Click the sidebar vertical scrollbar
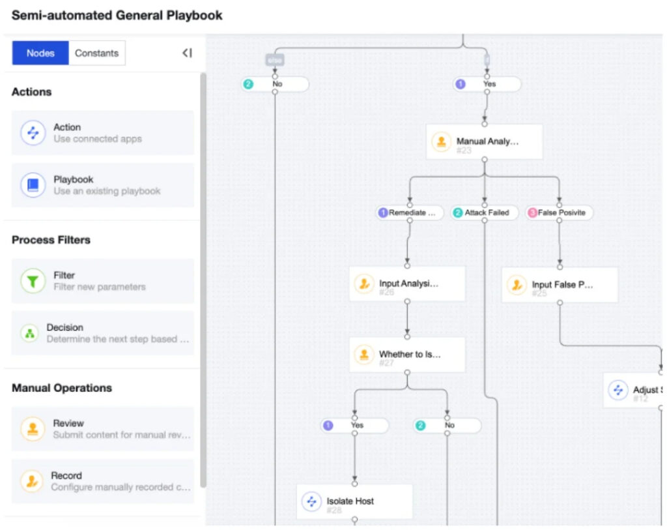The width and height of the screenshot is (667, 530). click(203, 280)
